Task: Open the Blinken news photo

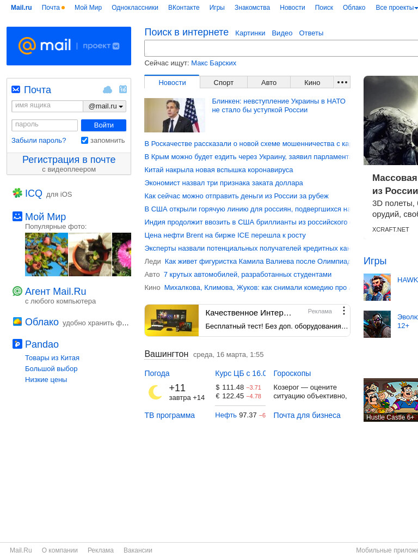Action: (x=175, y=116)
